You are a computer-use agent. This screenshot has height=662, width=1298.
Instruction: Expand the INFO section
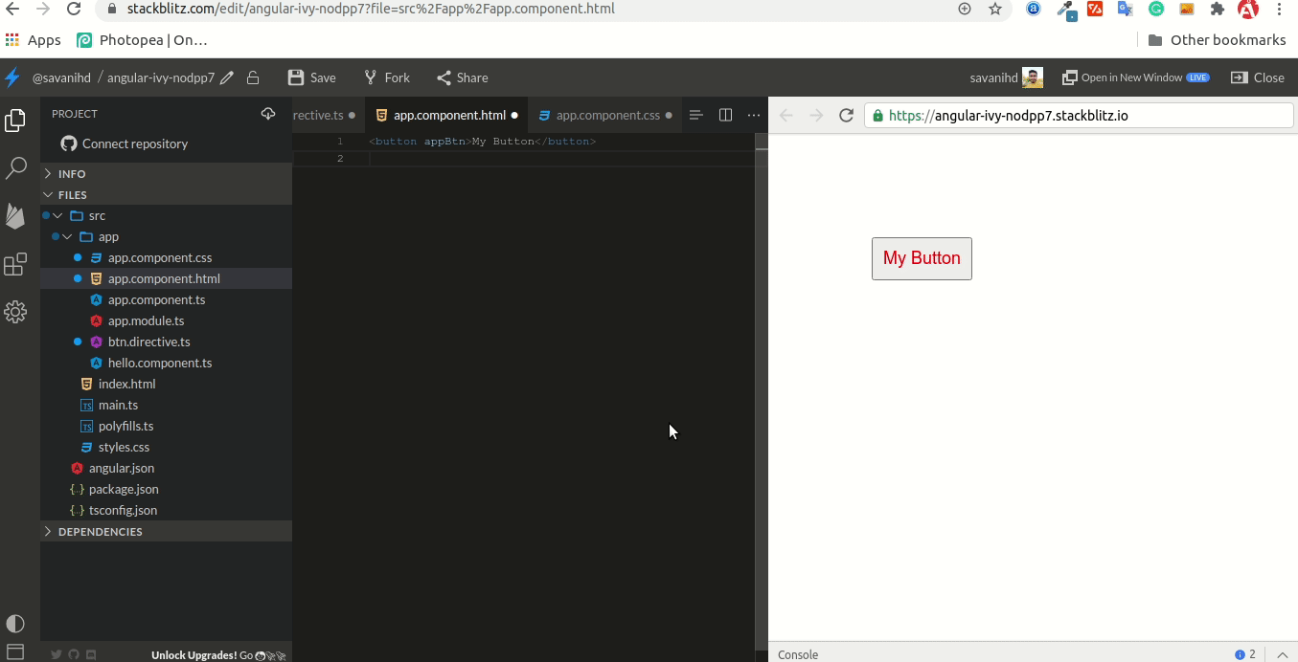pos(72,174)
